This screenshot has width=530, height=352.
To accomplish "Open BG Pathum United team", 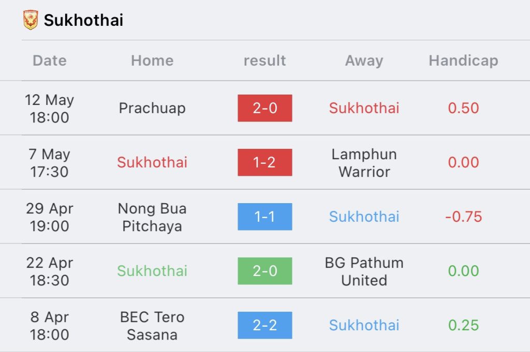I will (x=364, y=271).
